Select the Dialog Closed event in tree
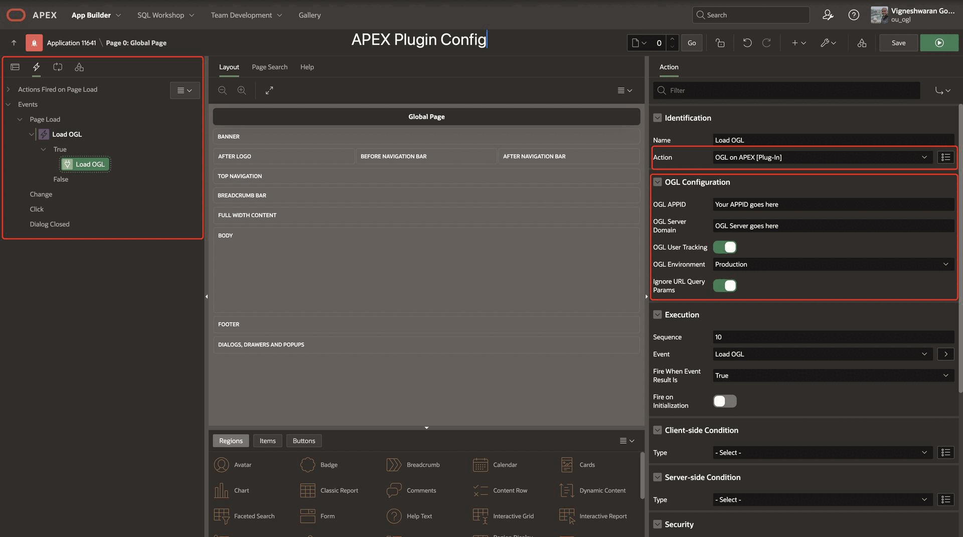The height and width of the screenshot is (537, 963). [x=50, y=224]
